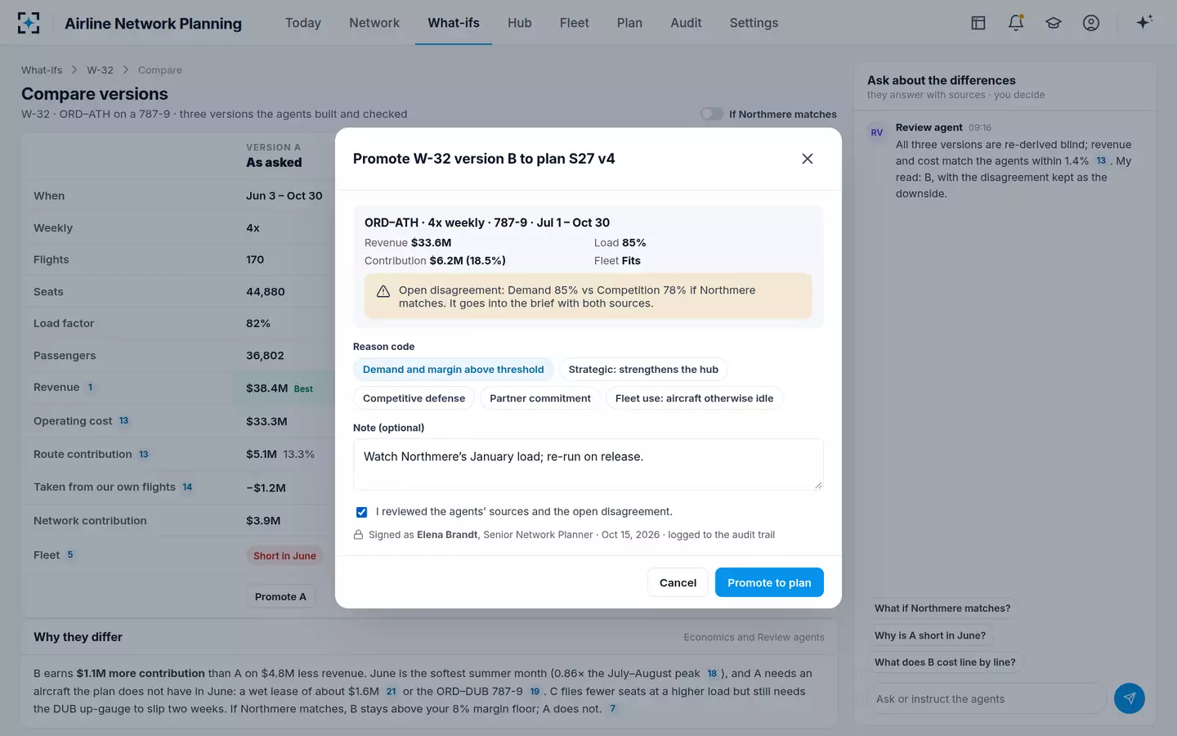Select Partner commitment reason code
This screenshot has height=736, width=1177.
[x=540, y=398]
